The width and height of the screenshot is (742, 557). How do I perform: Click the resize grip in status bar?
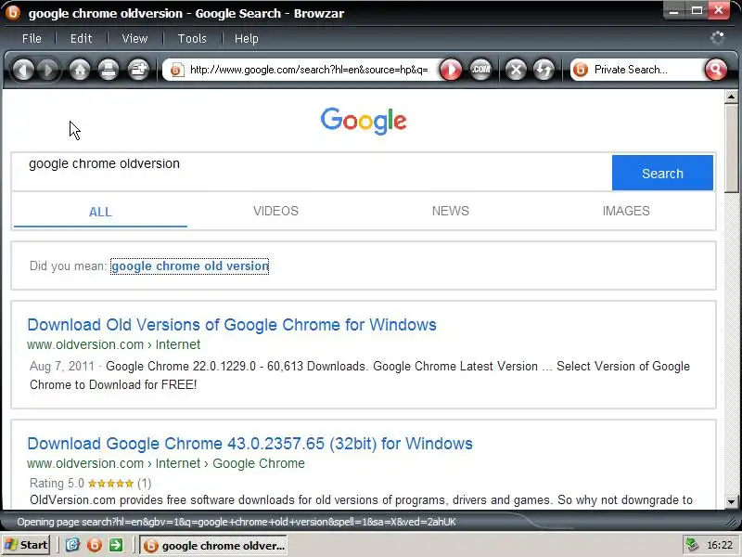732,522
